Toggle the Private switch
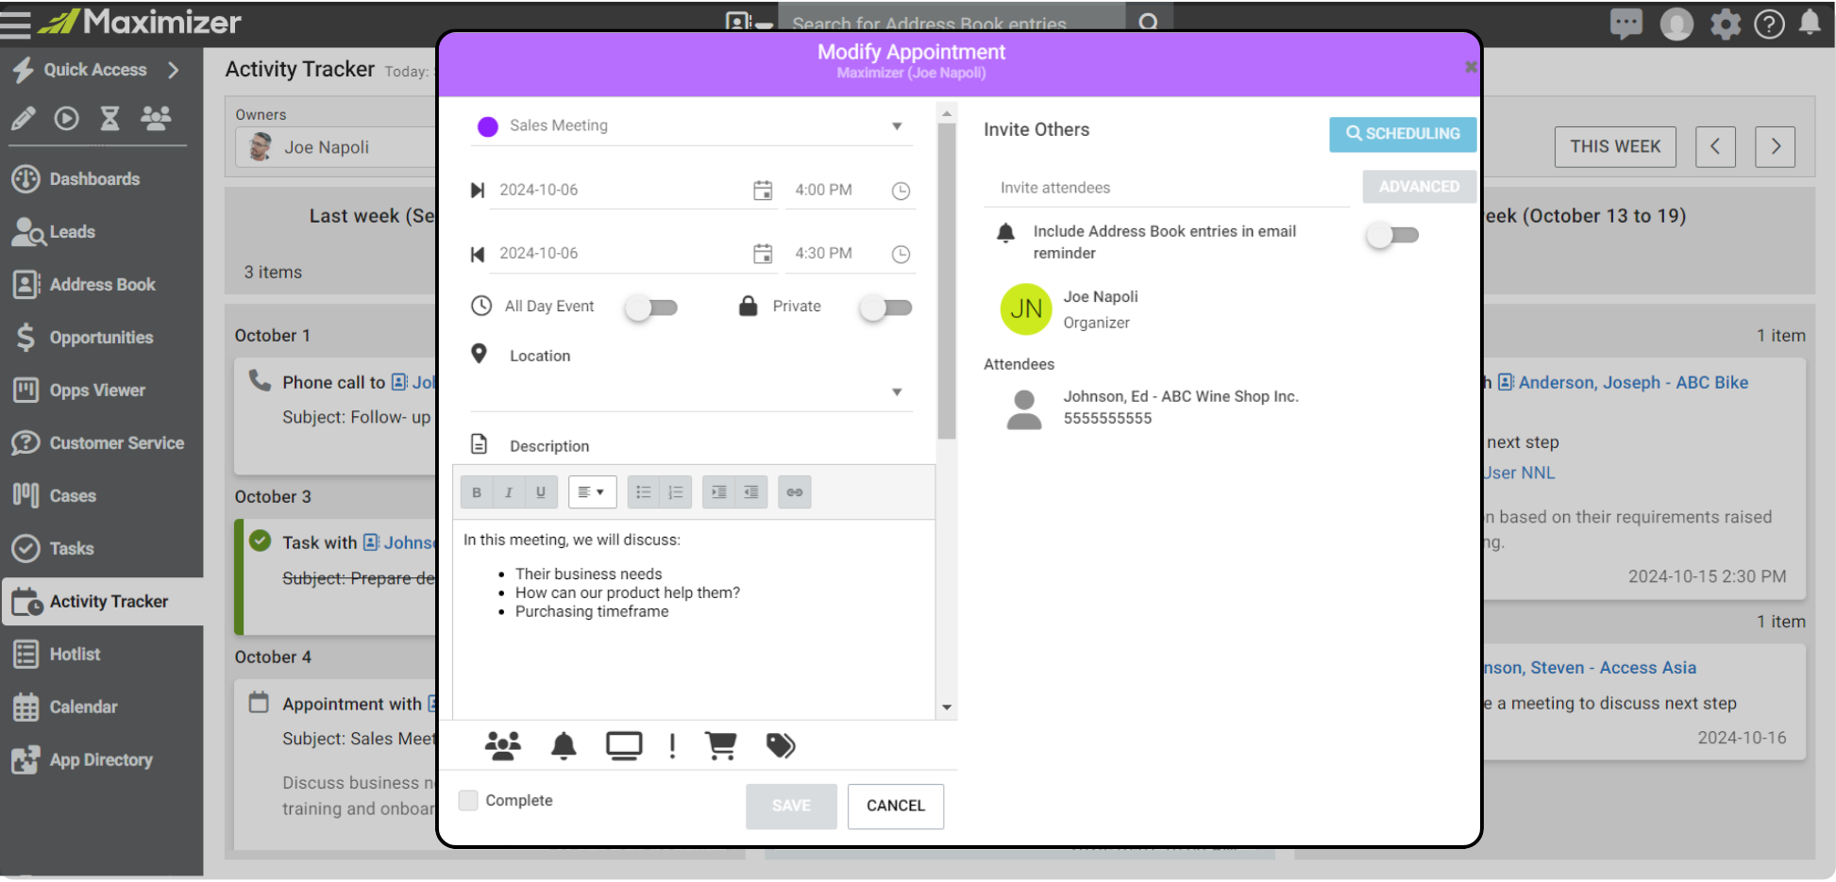1836x882 pixels. [x=886, y=308]
